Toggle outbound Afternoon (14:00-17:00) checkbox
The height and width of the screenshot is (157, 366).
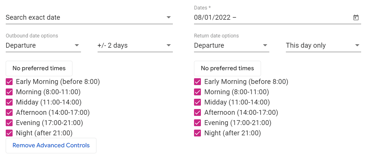[x=9, y=113]
